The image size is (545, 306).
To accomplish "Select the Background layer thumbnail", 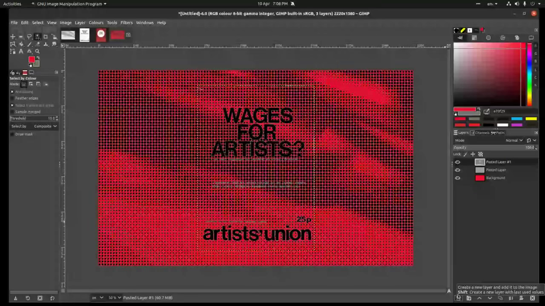I will (x=480, y=178).
